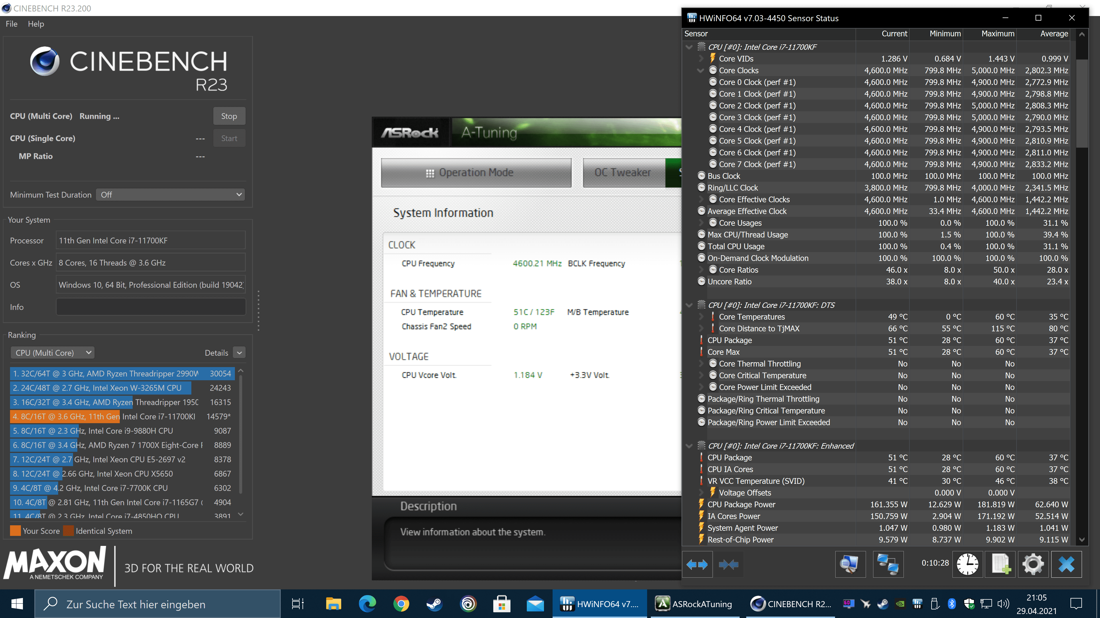Click the Bluetooth tray icon
The height and width of the screenshot is (618, 1100).
click(952, 603)
